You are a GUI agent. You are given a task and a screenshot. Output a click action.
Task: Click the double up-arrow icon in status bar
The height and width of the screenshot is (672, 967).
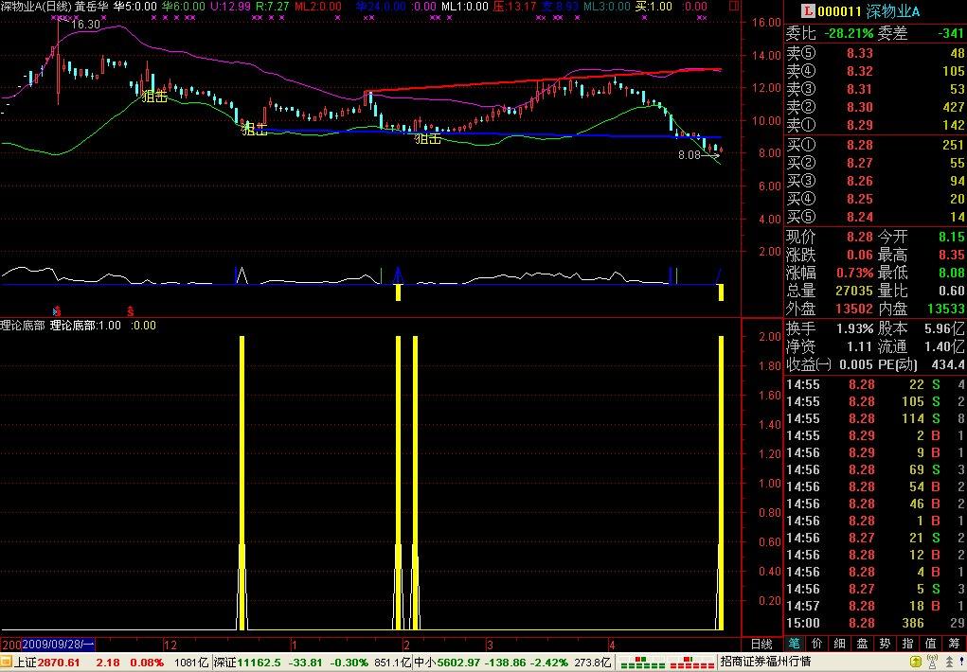click(949, 663)
